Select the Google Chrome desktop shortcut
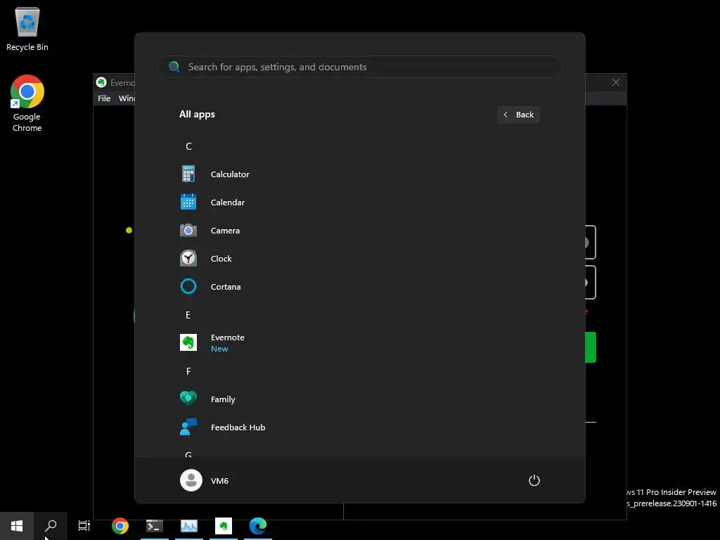 tap(27, 103)
